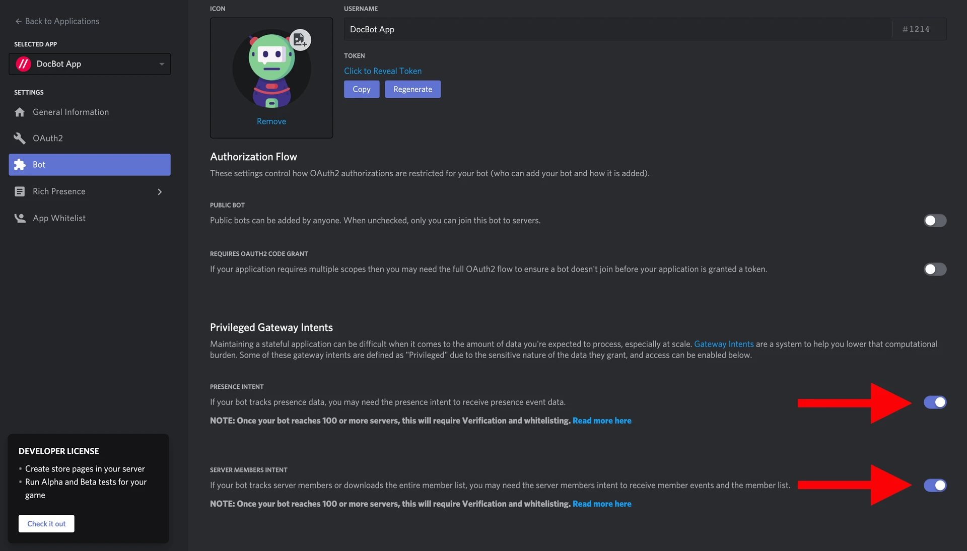Turn off the Server Members Intent toggle
Viewport: 967px width, 551px height.
pos(934,486)
